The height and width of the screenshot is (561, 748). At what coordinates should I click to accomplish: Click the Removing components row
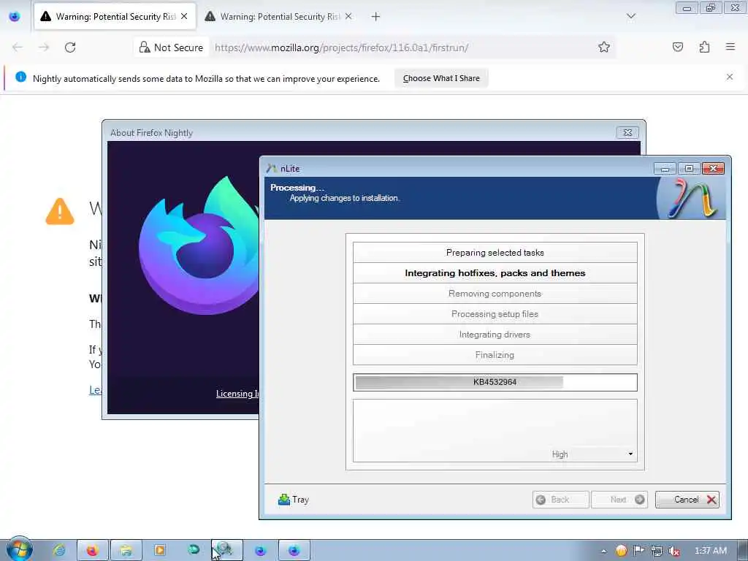[495, 294]
